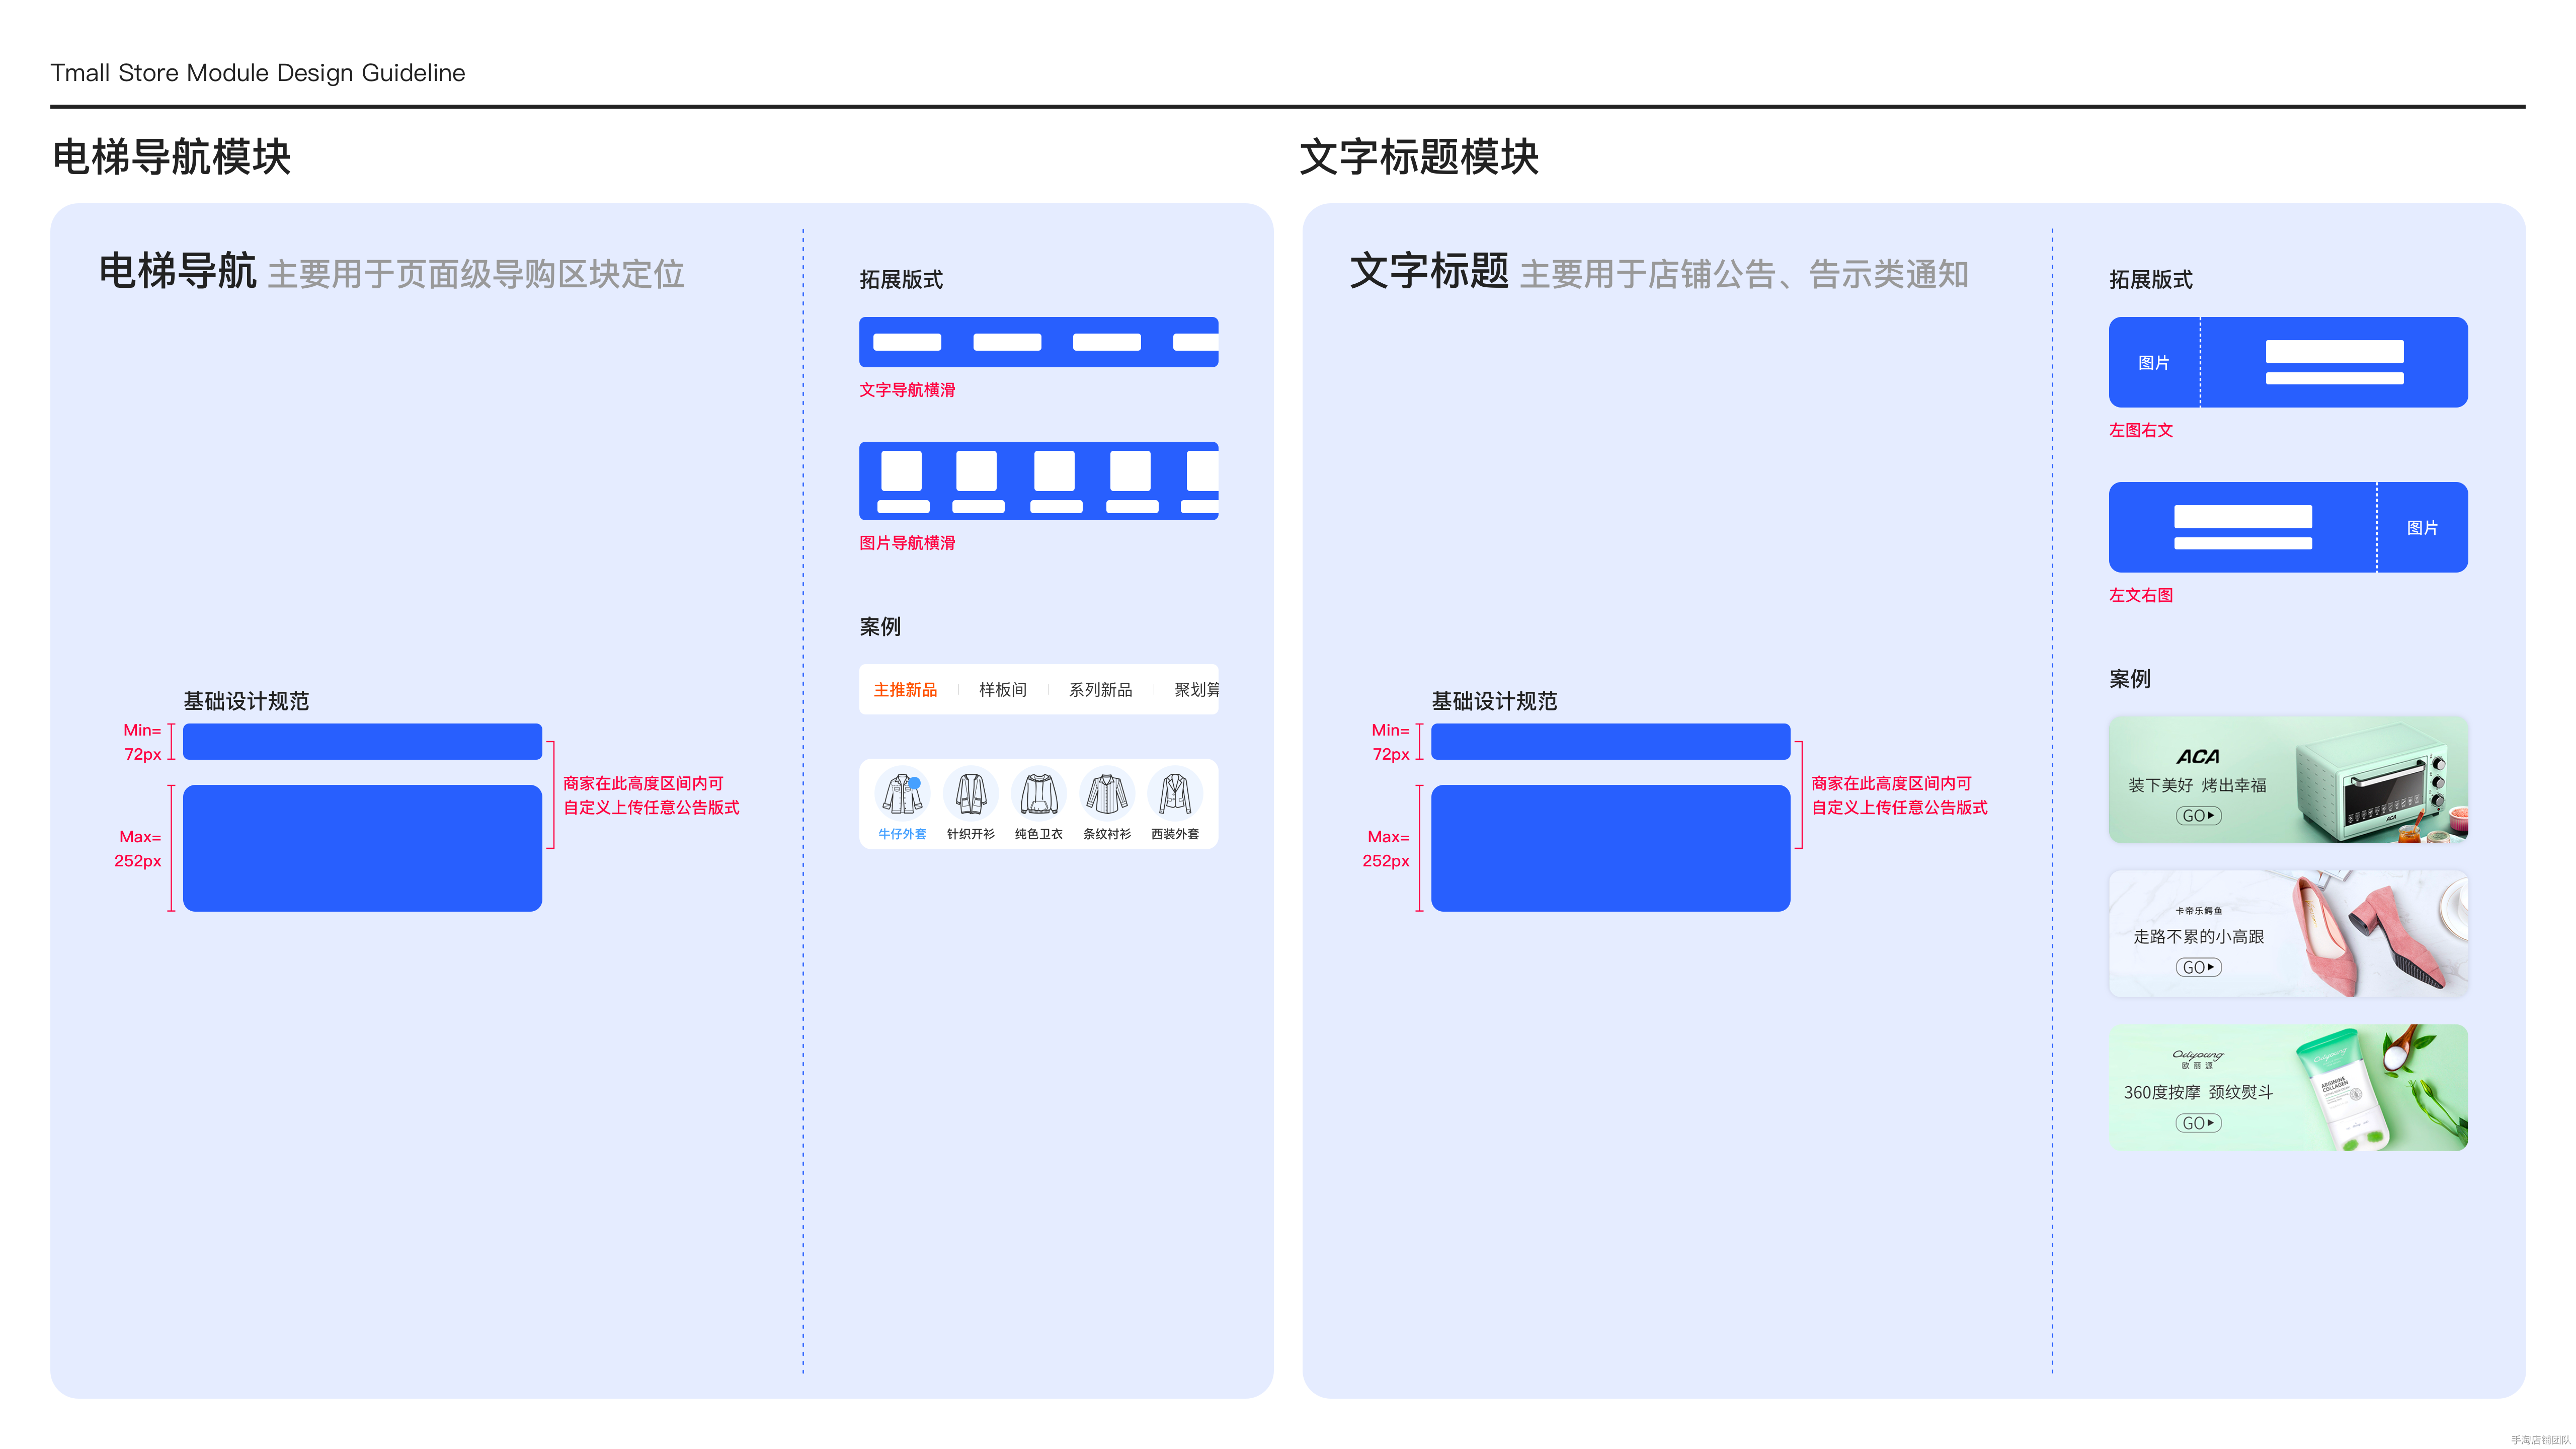Select the 样板间 tab
Image resolution: width=2576 pixels, height=1449 pixels.
click(x=1003, y=690)
